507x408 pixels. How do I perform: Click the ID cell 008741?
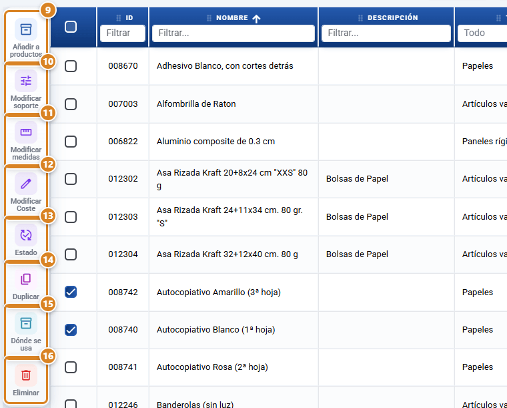[x=123, y=367]
